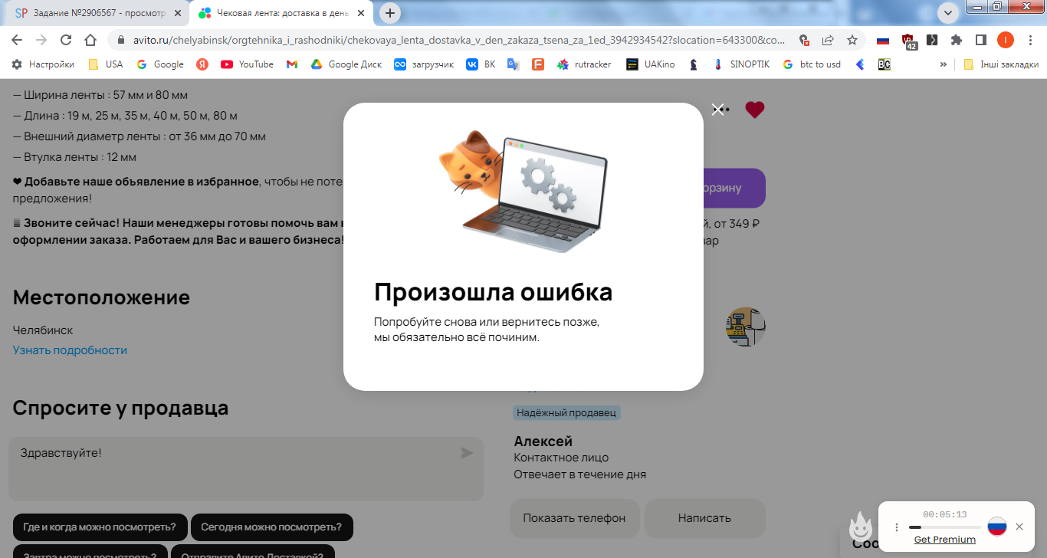Open the browser home page

(x=90, y=40)
